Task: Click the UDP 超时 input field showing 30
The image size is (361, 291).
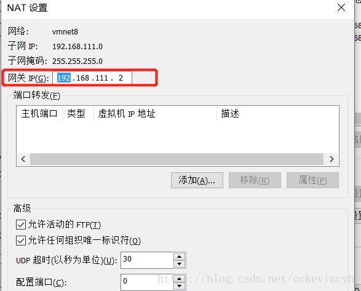Action: (x=147, y=260)
